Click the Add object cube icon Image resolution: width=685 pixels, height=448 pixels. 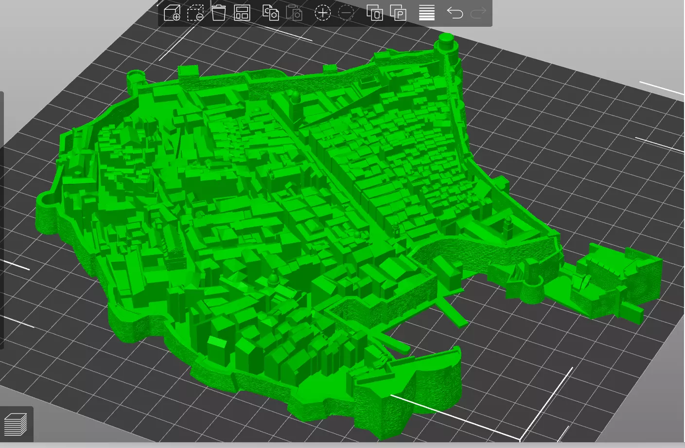(x=172, y=13)
